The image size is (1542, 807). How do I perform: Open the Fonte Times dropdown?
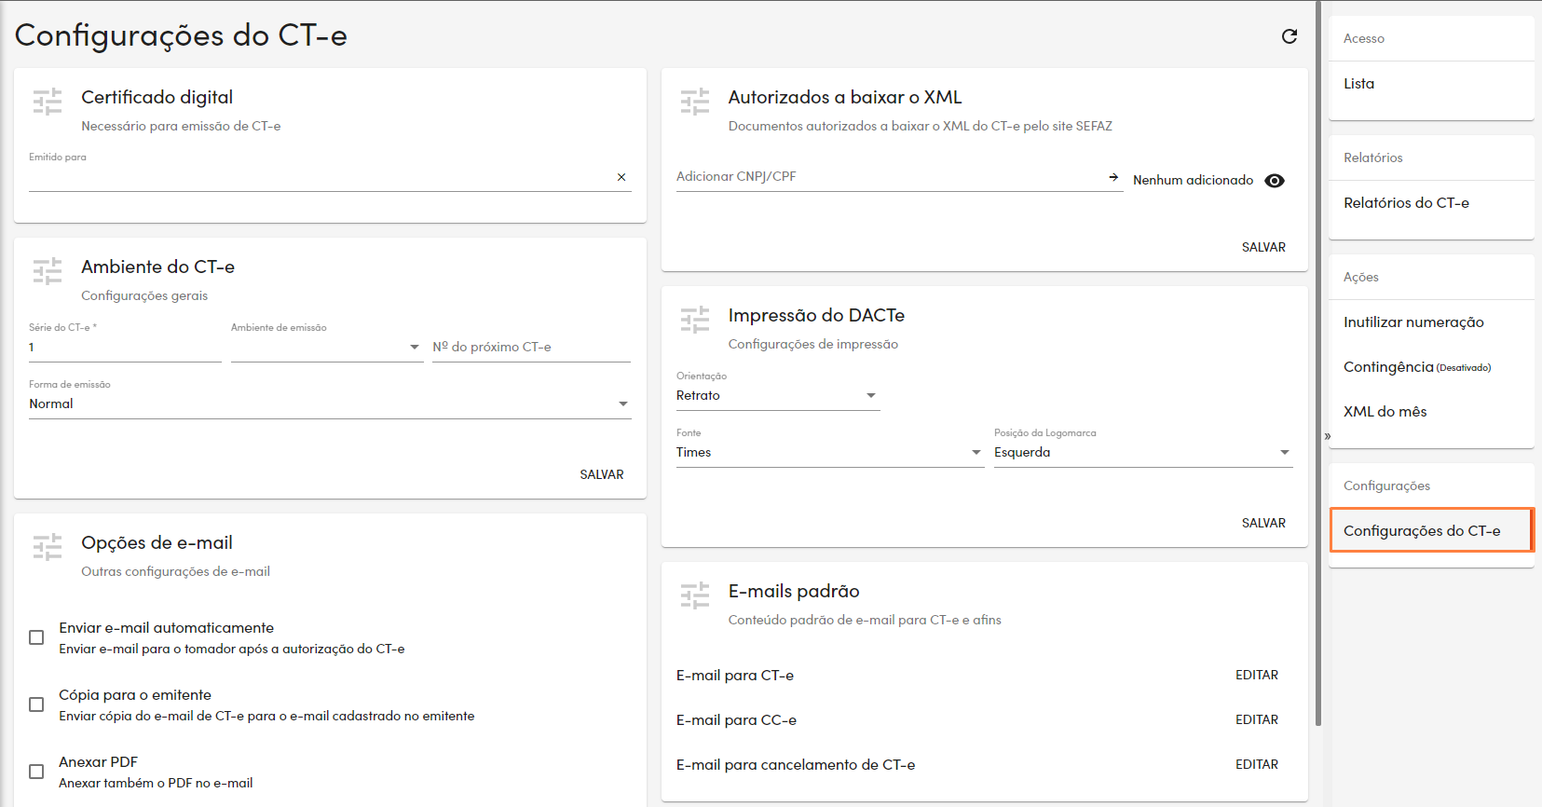(x=830, y=452)
